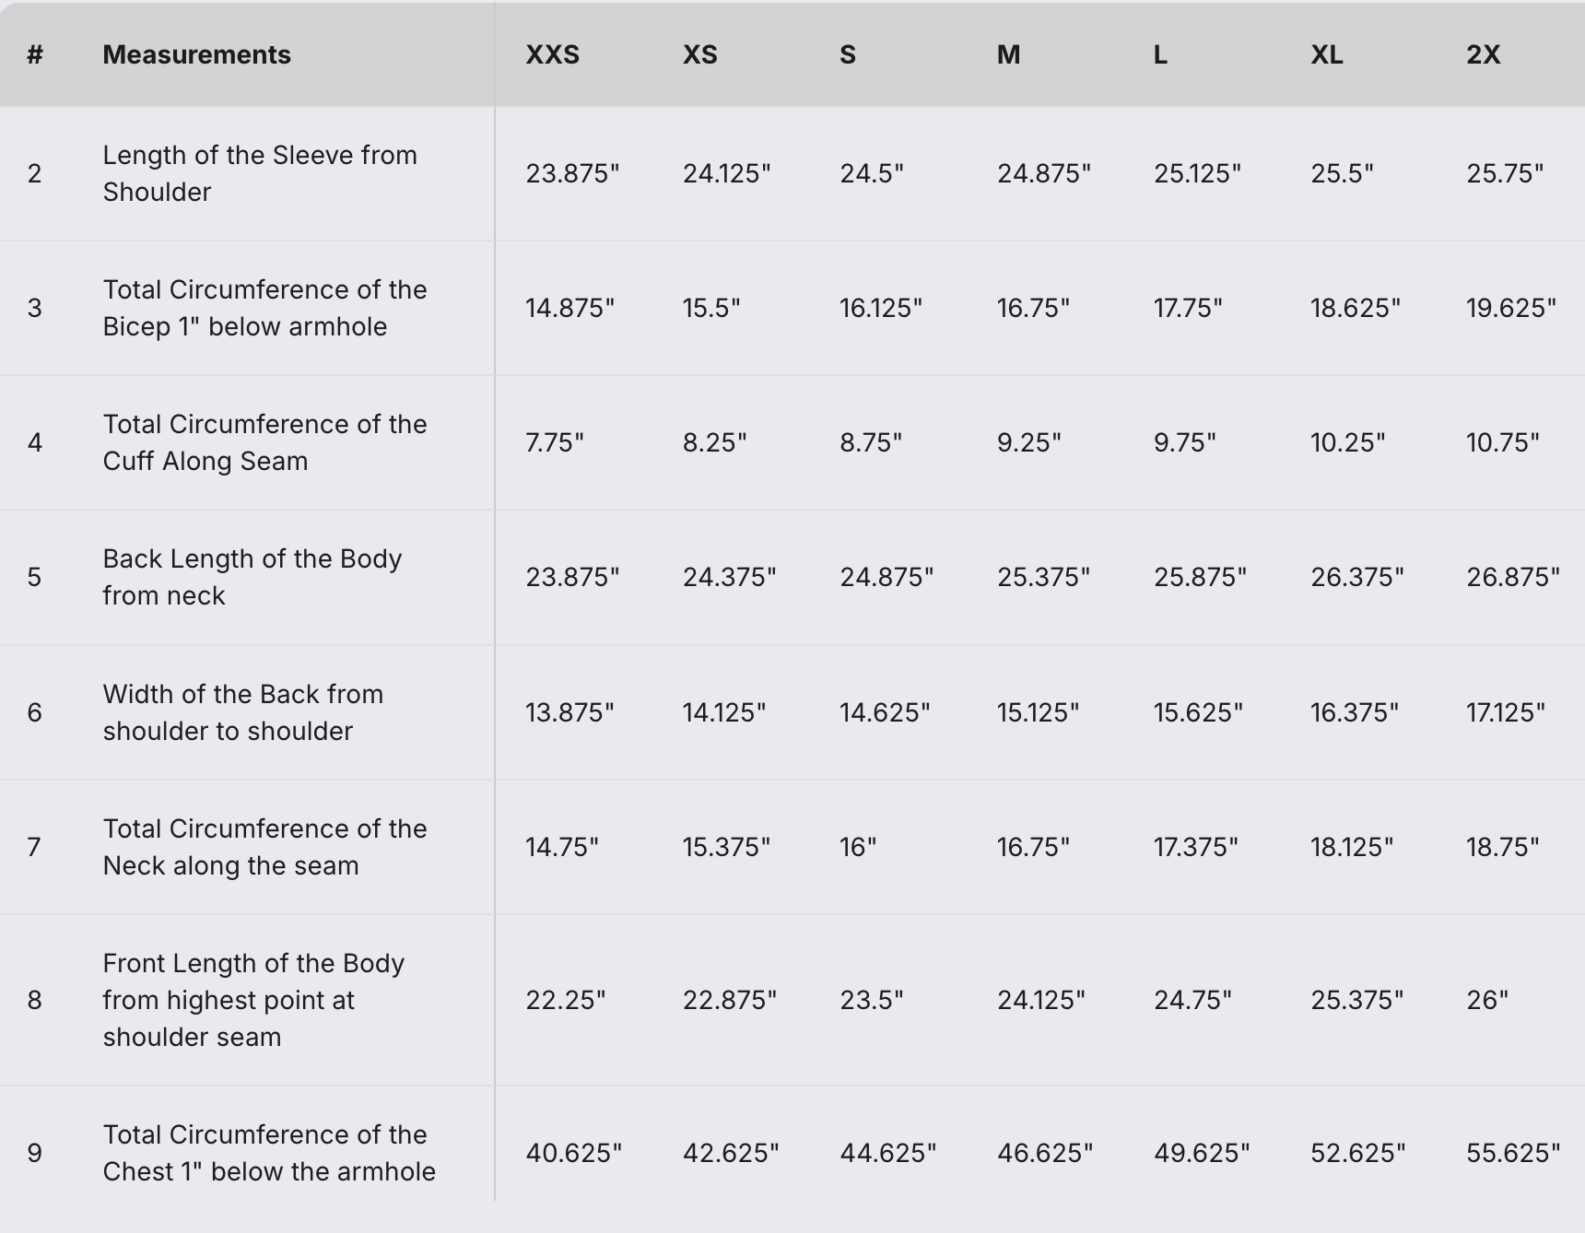Viewport: 1585px width, 1233px height.
Task: Click Back Length of the Body label
Action: click(252, 577)
